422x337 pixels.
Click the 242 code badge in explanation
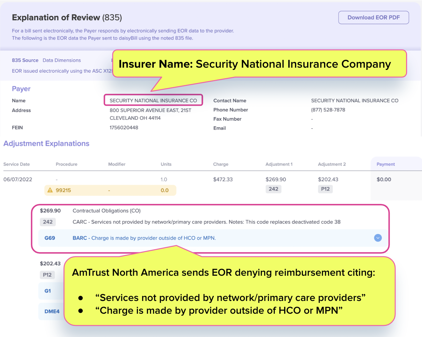click(x=48, y=222)
